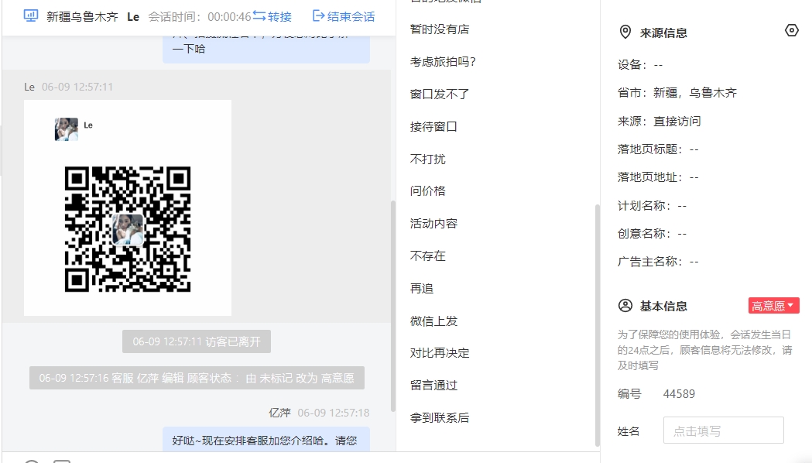This screenshot has height=463, width=812.
Task: Select quick reply 不存在
Action: click(428, 256)
